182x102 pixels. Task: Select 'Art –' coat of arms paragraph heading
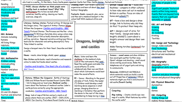click(x=112, y=31)
